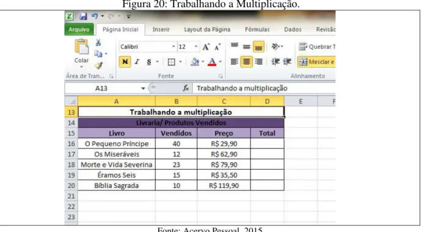Click the Excel application icon
422x232 pixels.
coord(69,16)
